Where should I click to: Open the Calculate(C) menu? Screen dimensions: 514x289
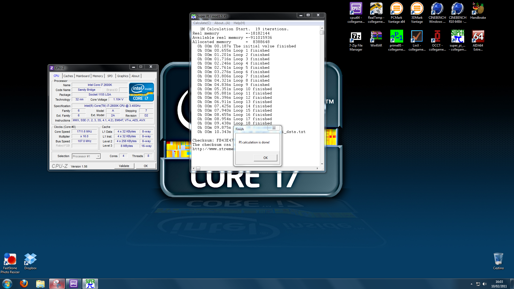pos(202,23)
